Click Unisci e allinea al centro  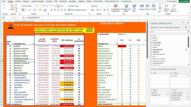click(77, 10)
